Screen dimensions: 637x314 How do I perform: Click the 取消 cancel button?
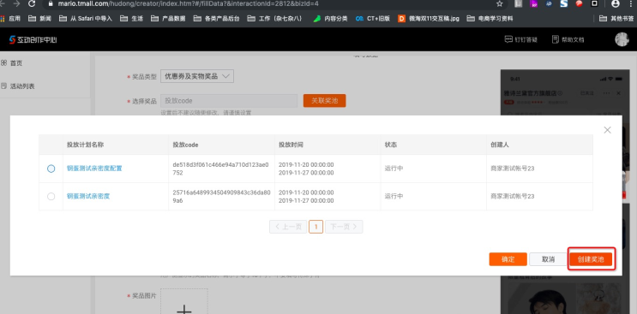pyautogui.click(x=548, y=259)
